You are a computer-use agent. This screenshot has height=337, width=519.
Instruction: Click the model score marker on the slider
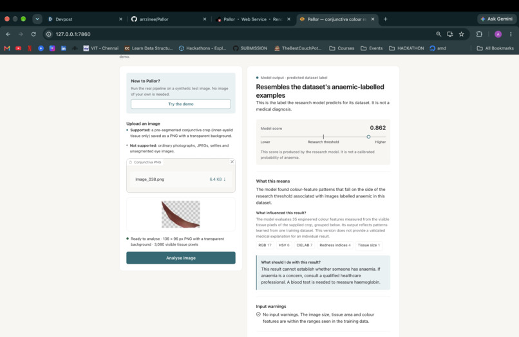[x=368, y=136]
